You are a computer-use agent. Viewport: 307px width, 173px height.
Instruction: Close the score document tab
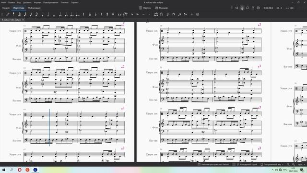pos(23,20)
